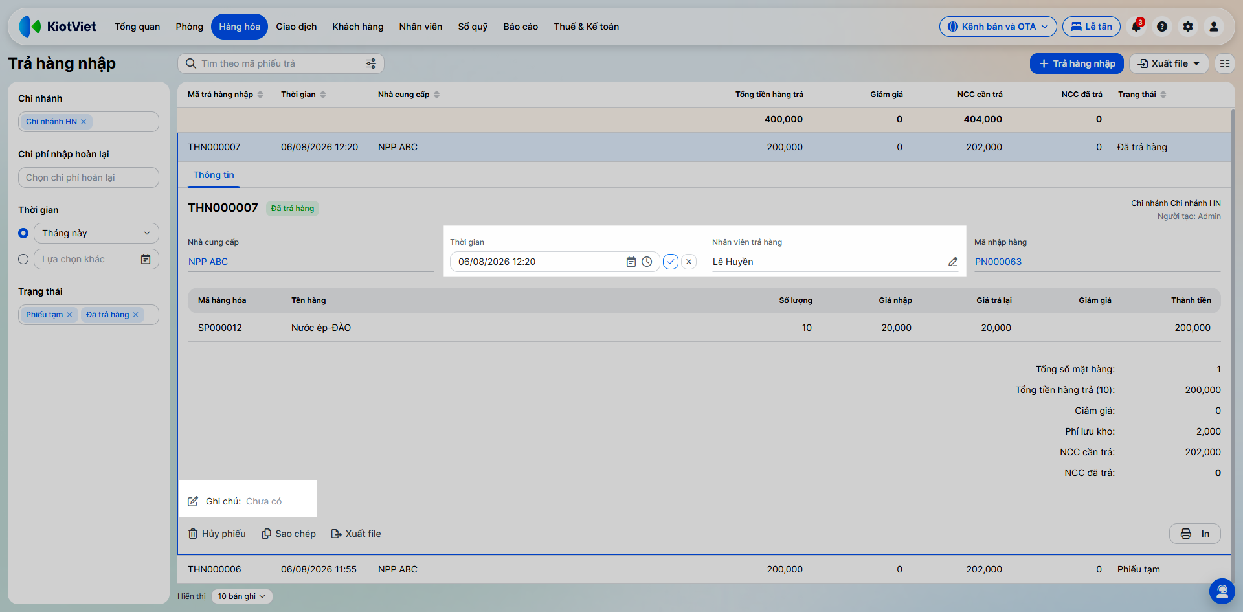Open Thuế & Kế toán menu
Viewport: 1243px width, 612px height.
587,27
